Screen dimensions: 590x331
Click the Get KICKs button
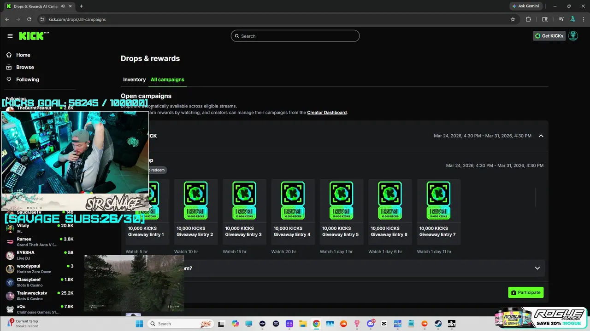(549, 36)
